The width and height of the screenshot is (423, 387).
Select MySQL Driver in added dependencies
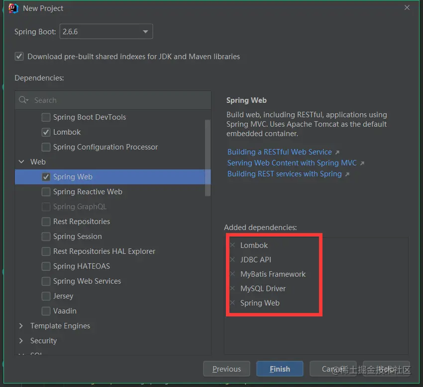(263, 289)
